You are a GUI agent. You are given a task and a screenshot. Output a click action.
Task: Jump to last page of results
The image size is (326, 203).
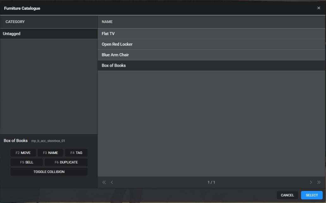(319, 182)
